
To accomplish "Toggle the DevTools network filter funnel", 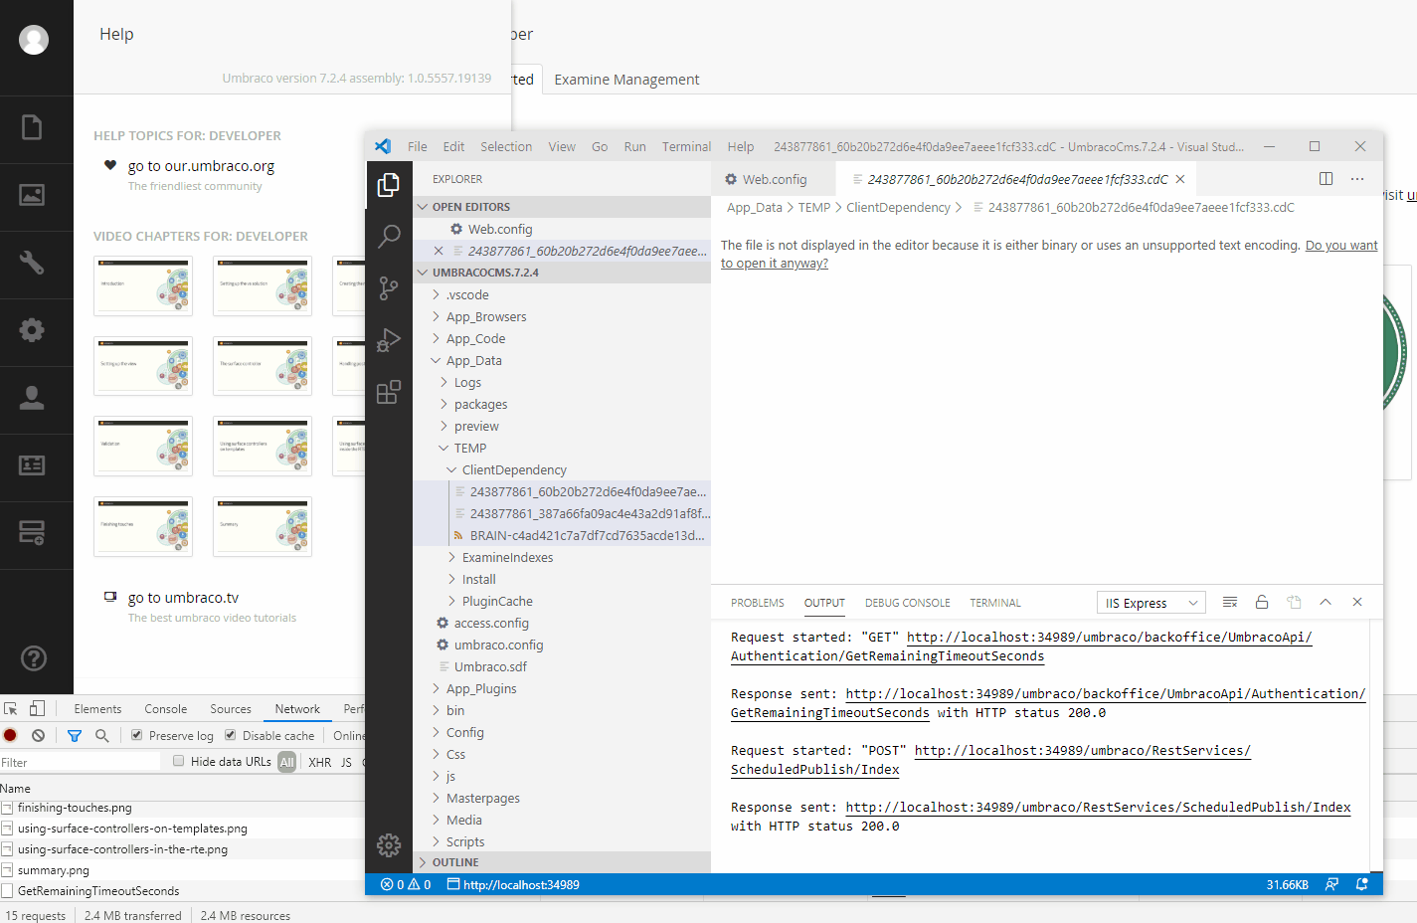I will pos(75,736).
